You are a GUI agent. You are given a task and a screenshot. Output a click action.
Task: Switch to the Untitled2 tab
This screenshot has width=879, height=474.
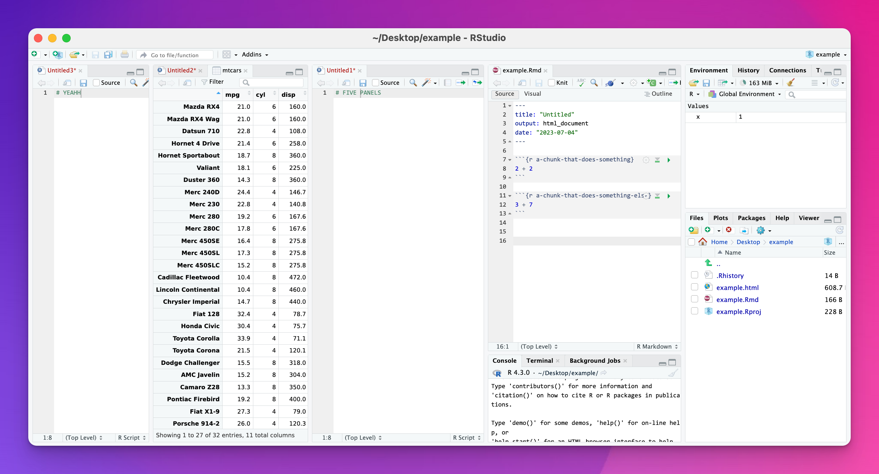[181, 70]
